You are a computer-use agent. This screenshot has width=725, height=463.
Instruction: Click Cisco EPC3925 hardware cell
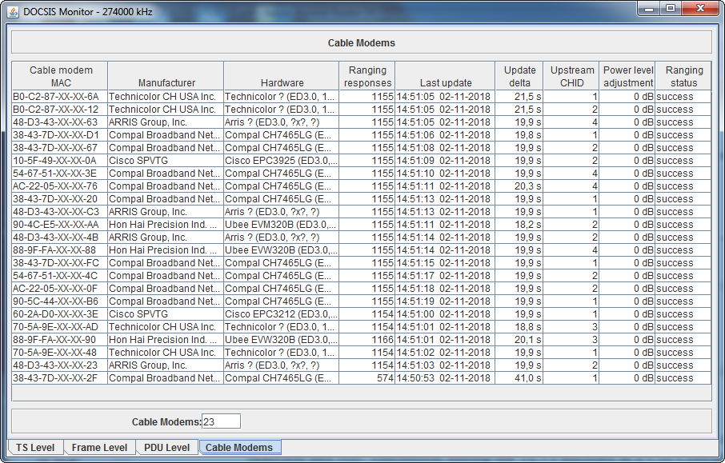coord(282,161)
